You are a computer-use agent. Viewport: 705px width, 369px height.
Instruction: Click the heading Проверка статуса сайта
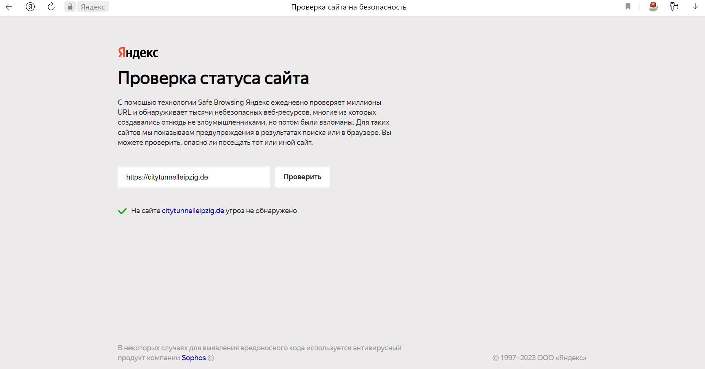[x=213, y=78]
